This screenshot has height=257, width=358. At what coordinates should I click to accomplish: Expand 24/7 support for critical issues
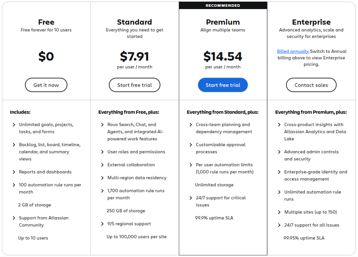point(191,198)
